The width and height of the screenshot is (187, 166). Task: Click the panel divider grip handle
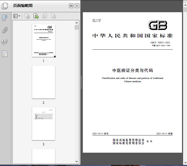[x=81, y=82]
